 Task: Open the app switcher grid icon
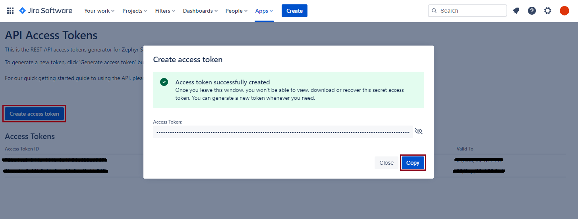point(10,11)
